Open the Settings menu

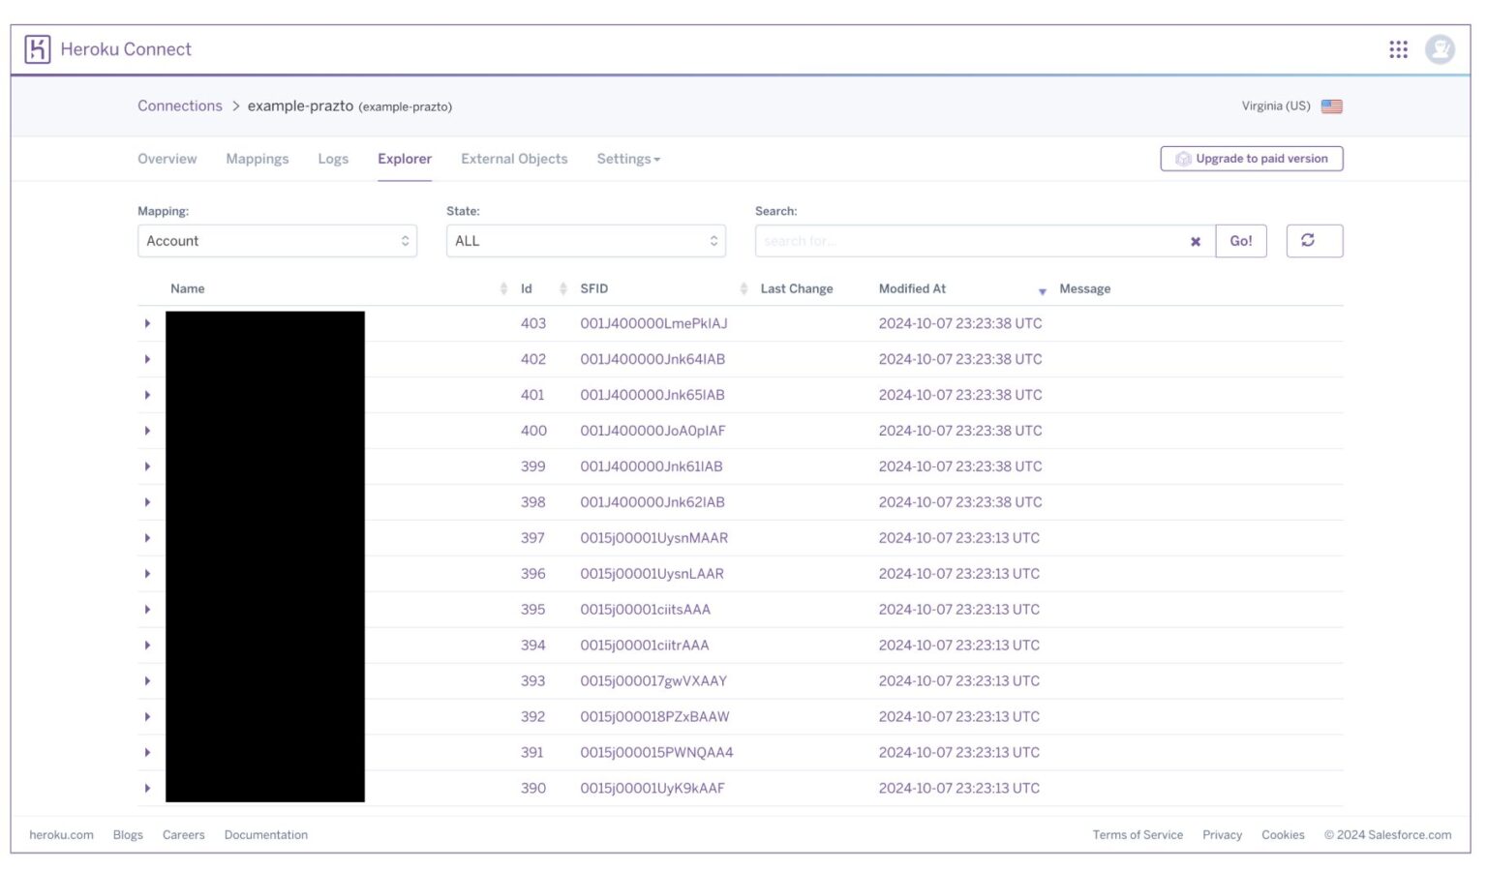point(627,159)
